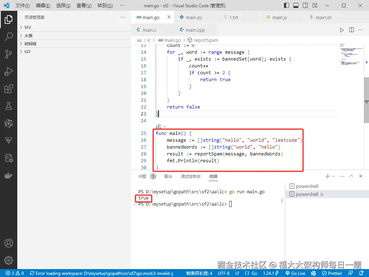Change 制表符长度: 4 indentation setting
This screenshot has width=369, height=277.
[199, 273]
